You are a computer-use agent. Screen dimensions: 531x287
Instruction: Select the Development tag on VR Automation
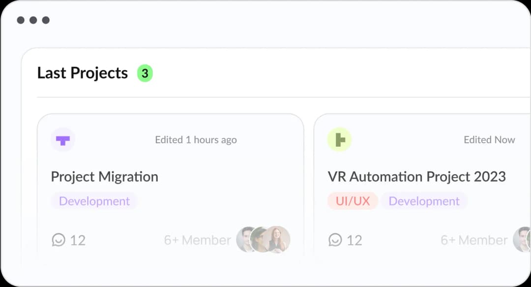click(x=424, y=201)
